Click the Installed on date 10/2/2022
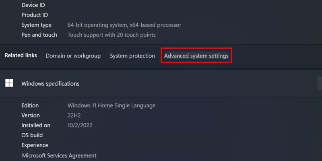The image size is (322, 161). (80, 125)
